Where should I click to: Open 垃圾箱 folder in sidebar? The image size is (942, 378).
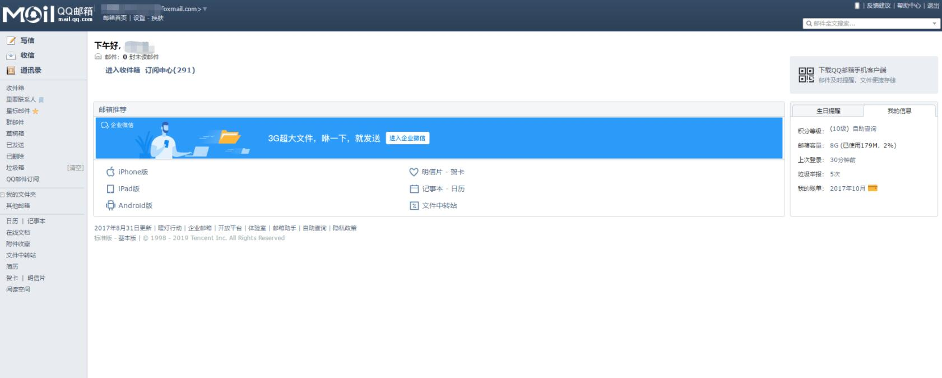[15, 168]
